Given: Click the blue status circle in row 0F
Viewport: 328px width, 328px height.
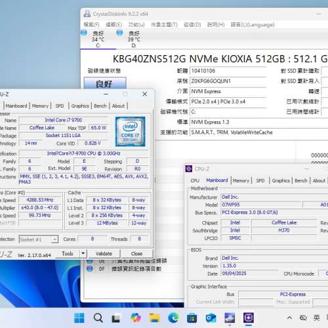Looking at the screenshot, I should click(x=90, y=268).
